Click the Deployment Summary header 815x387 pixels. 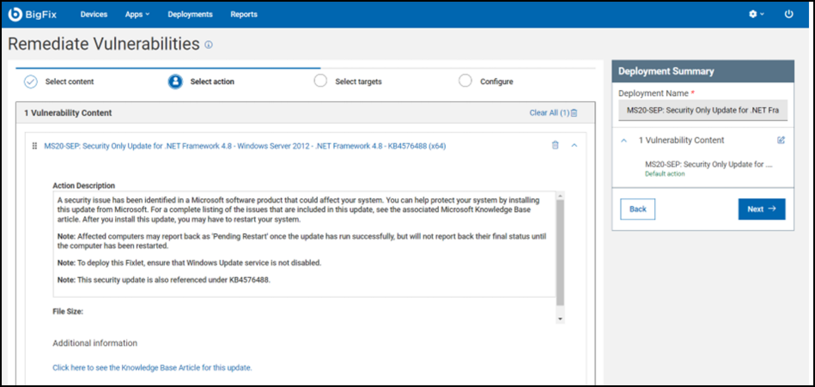703,71
